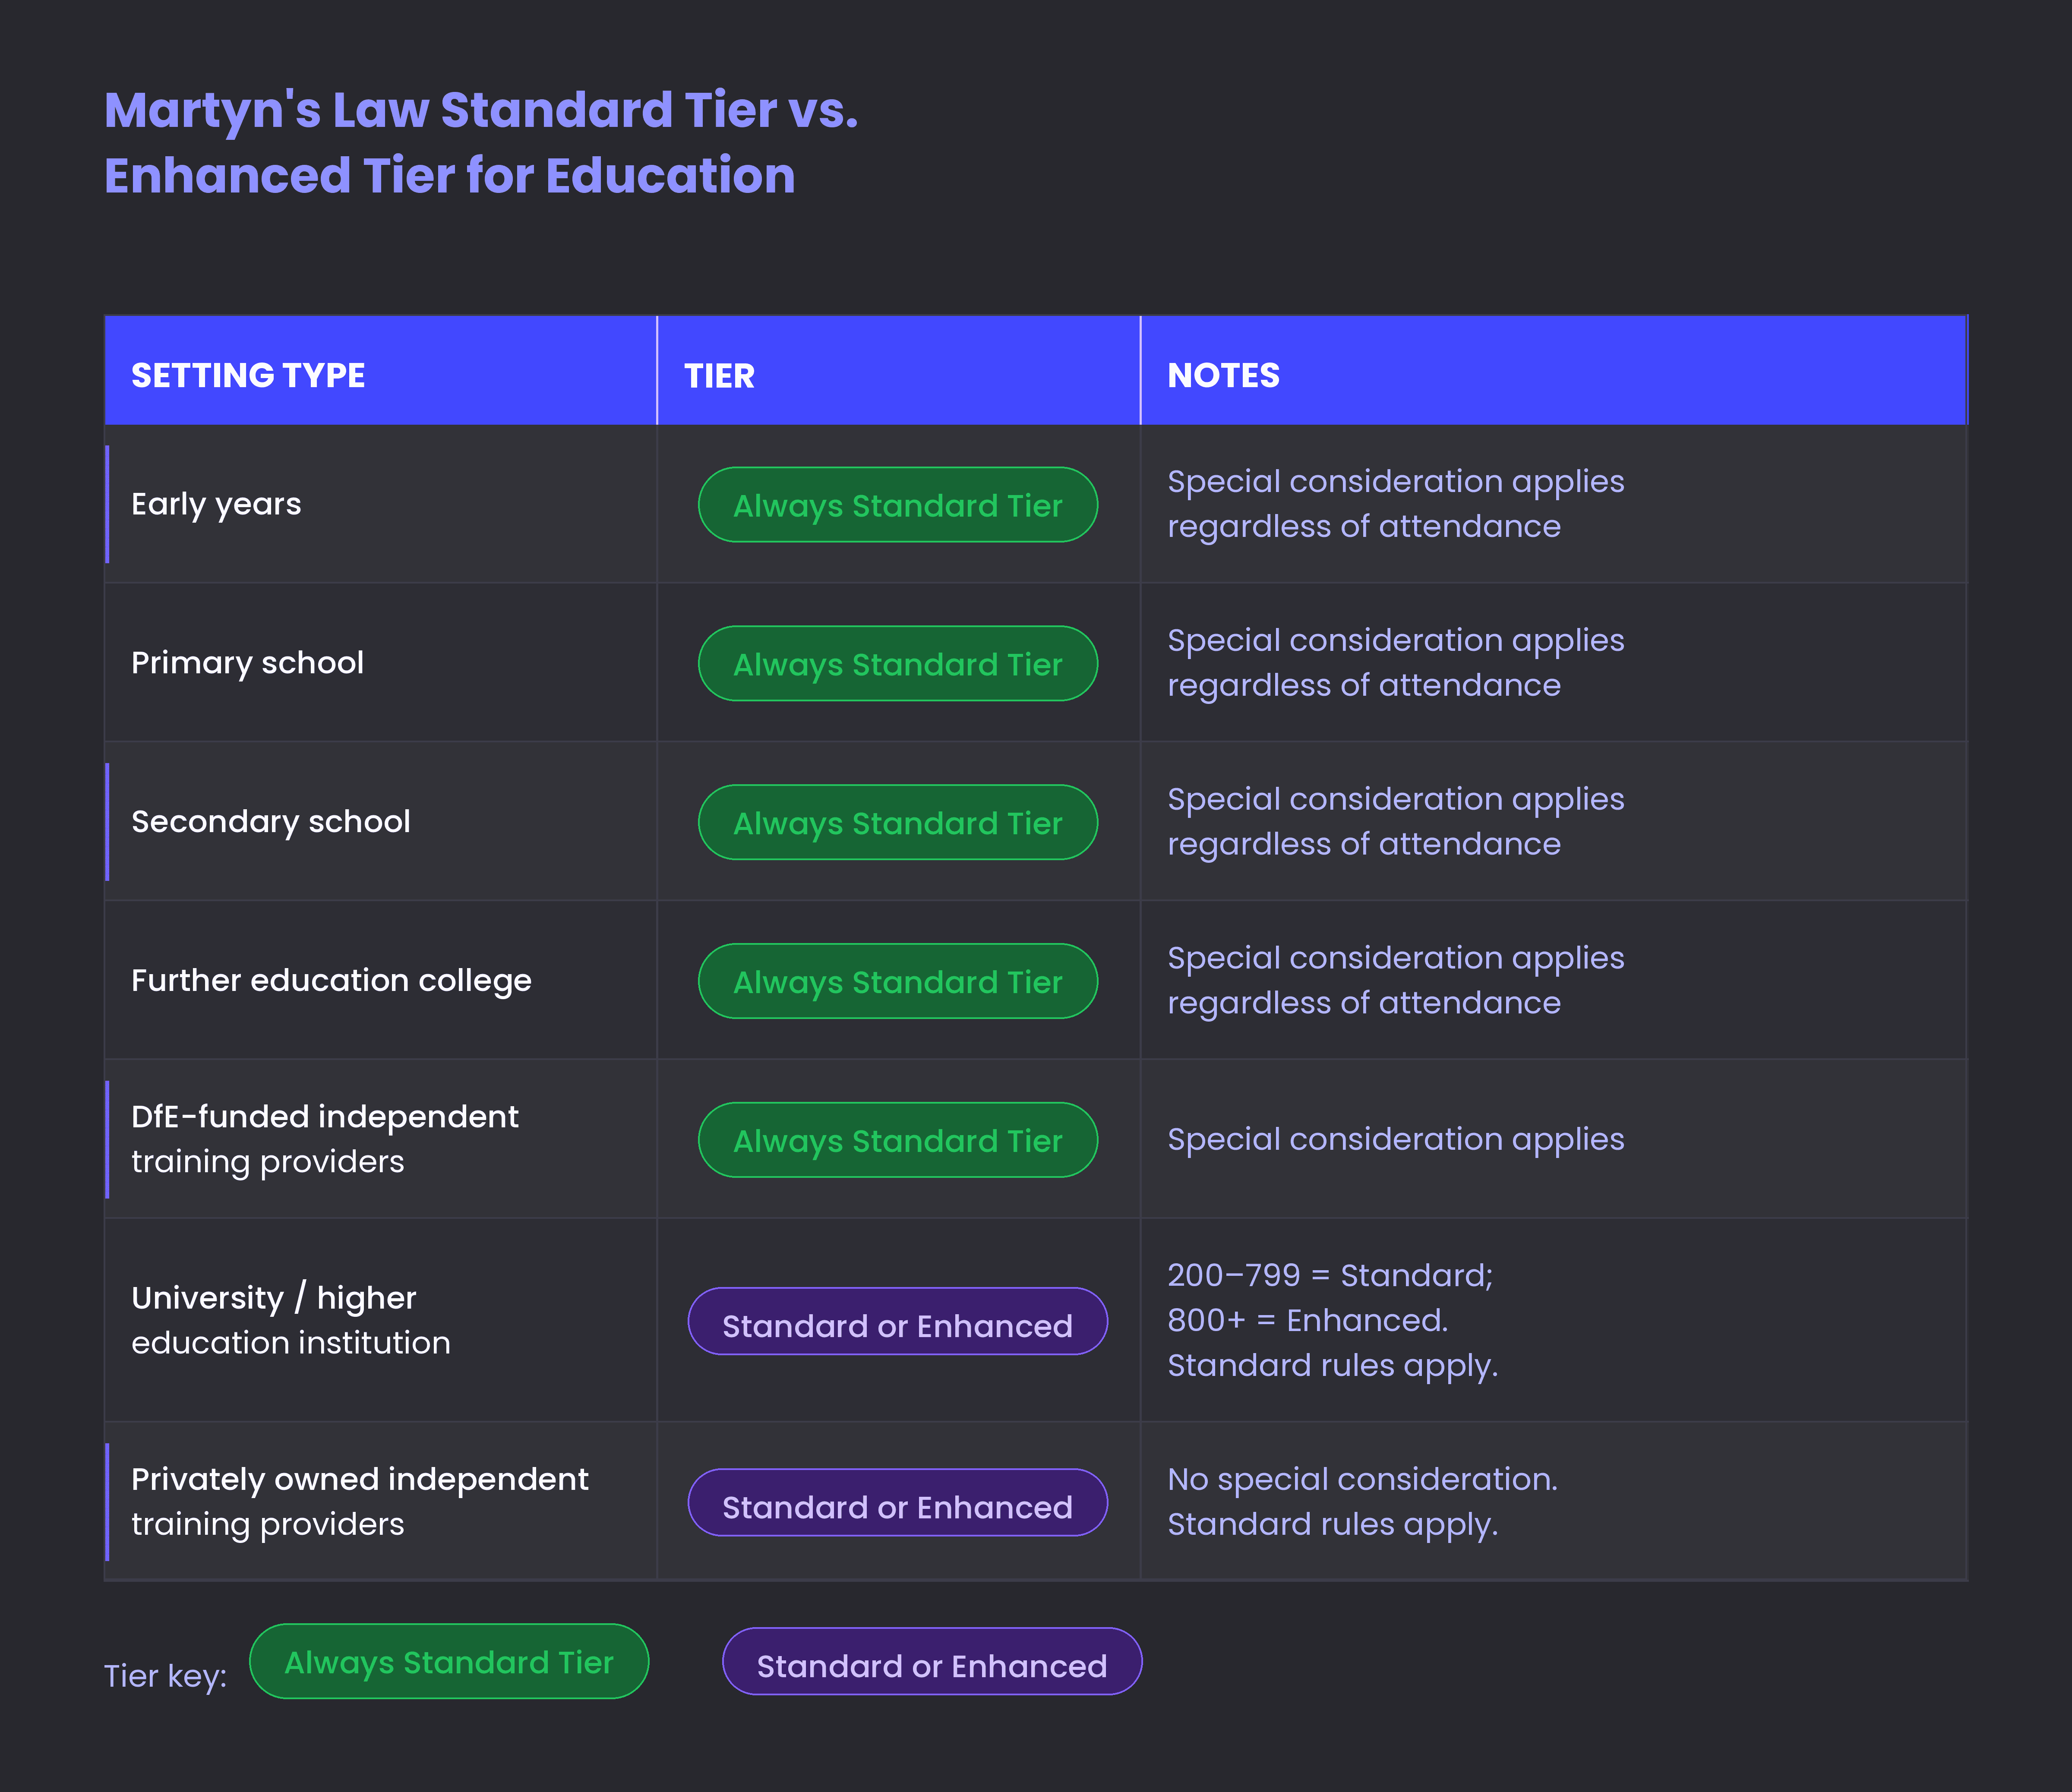Click Always Standard Tier badge in tier key legend
The height and width of the screenshot is (1792, 2072).
point(449,1661)
